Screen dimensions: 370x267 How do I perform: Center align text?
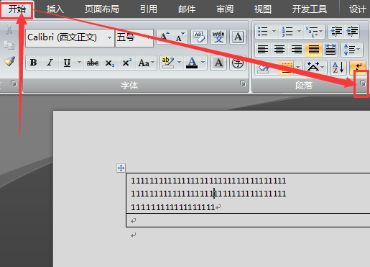pos(279,50)
